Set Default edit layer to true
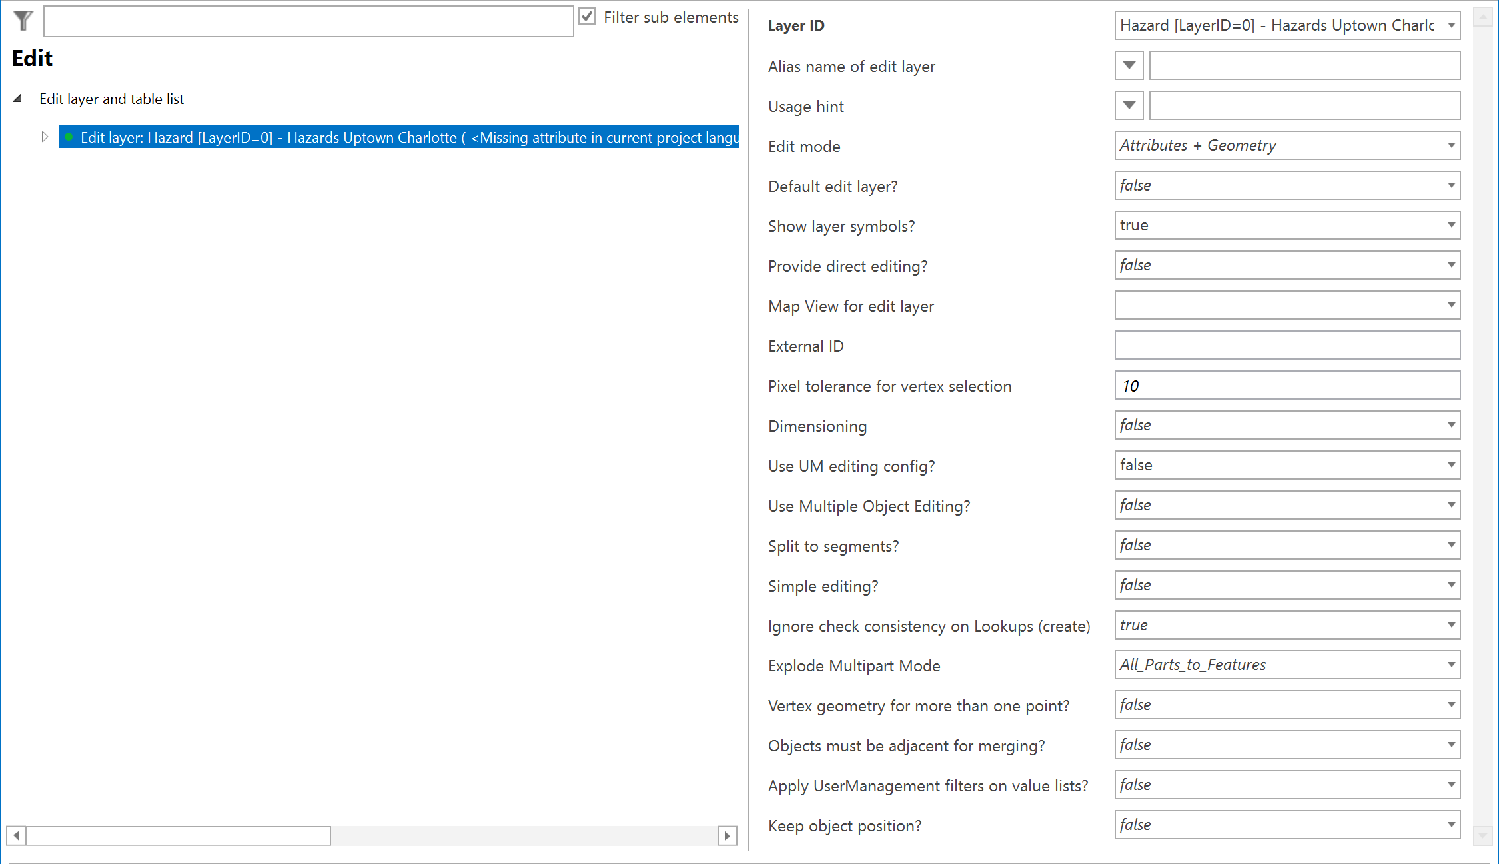Image resolution: width=1499 pixels, height=864 pixels. (x=1452, y=185)
